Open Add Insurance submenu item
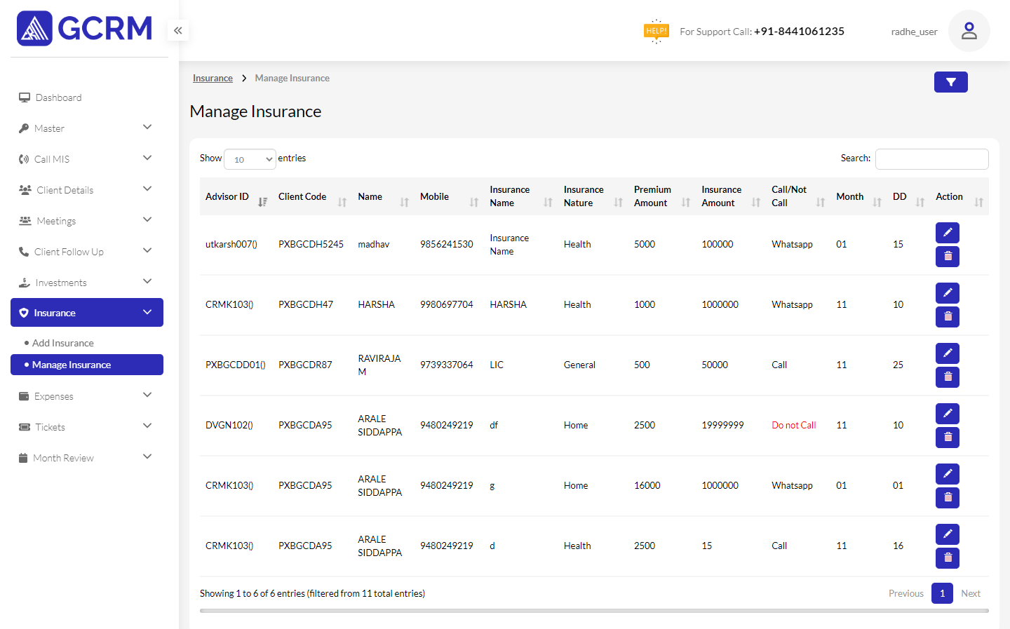Viewport: 1010px width, 629px height. click(x=63, y=343)
